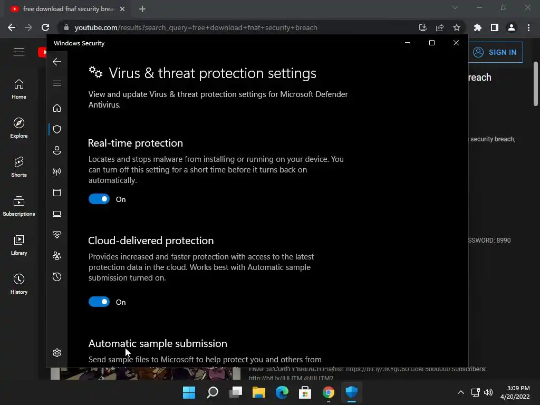Open Device performance & health heart icon
Image resolution: width=540 pixels, height=405 pixels.
[x=57, y=235]
